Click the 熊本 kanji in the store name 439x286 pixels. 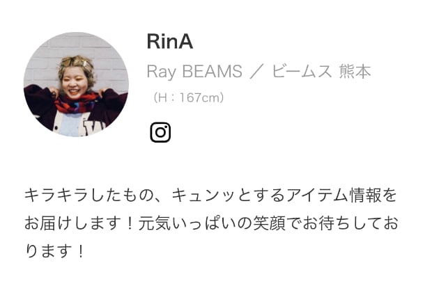[355, 71]
